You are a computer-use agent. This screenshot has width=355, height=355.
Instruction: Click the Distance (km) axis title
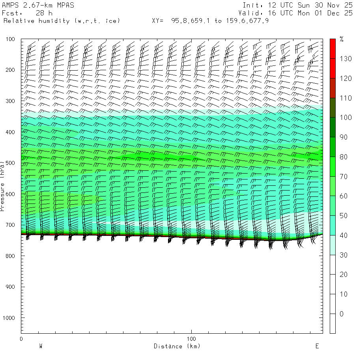(177, 346)
